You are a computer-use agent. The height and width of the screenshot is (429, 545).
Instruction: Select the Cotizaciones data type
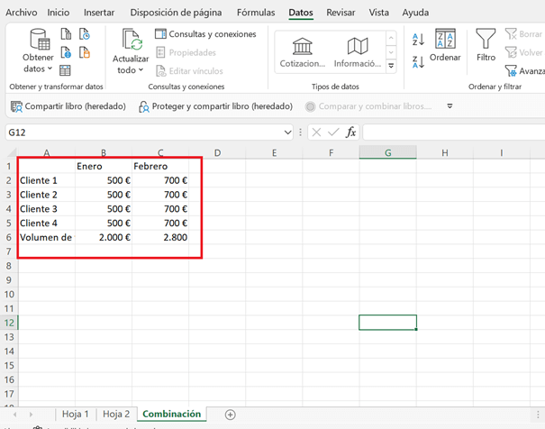(303, 53)
